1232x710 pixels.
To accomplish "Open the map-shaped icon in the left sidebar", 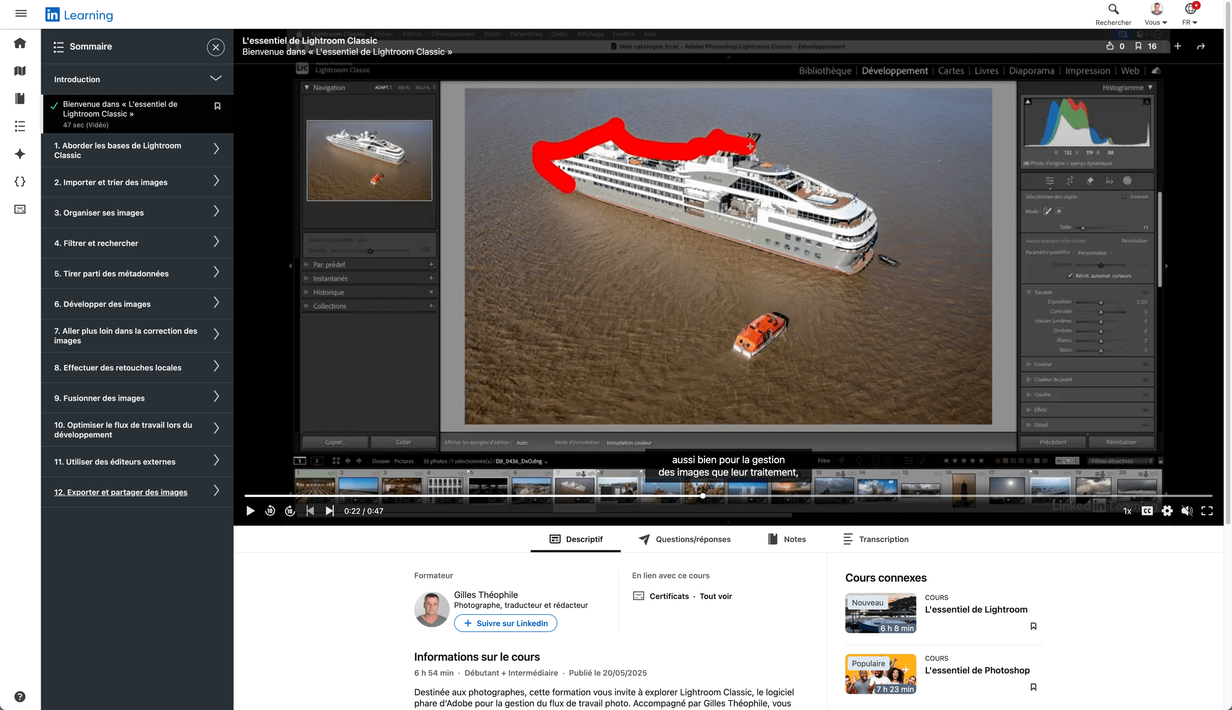I will (x=20, y=71).
